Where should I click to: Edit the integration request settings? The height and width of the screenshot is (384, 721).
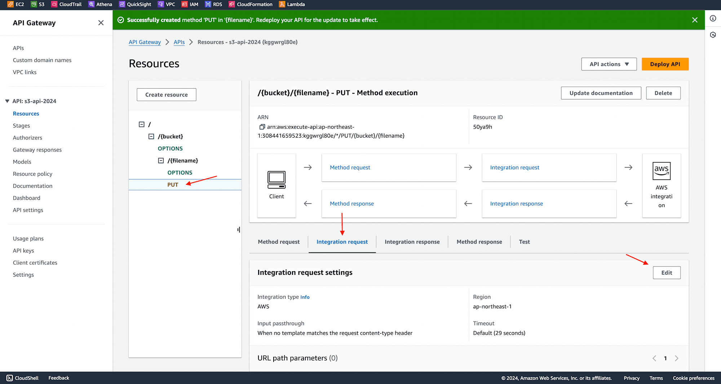(667, 273)
